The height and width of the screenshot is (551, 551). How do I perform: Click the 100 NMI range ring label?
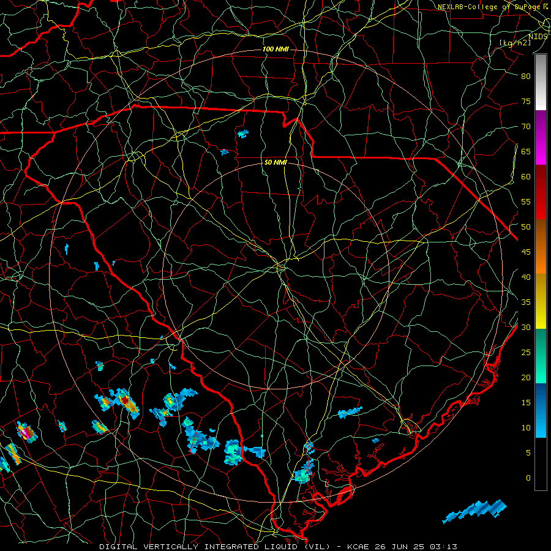pyautogui.click(x=275, y=49)
